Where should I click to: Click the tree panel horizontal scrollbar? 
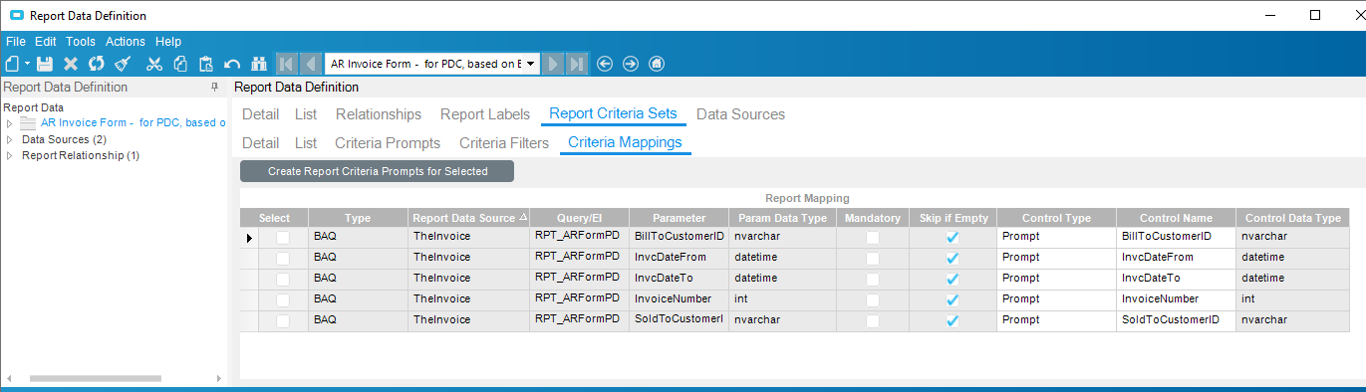(x=96, y=378)
